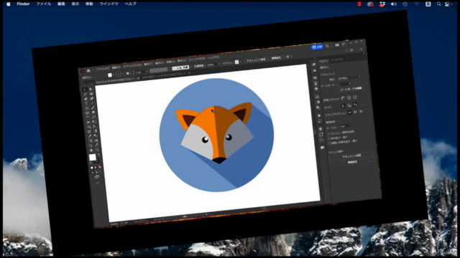Select the Magic Wand tool

86,94
